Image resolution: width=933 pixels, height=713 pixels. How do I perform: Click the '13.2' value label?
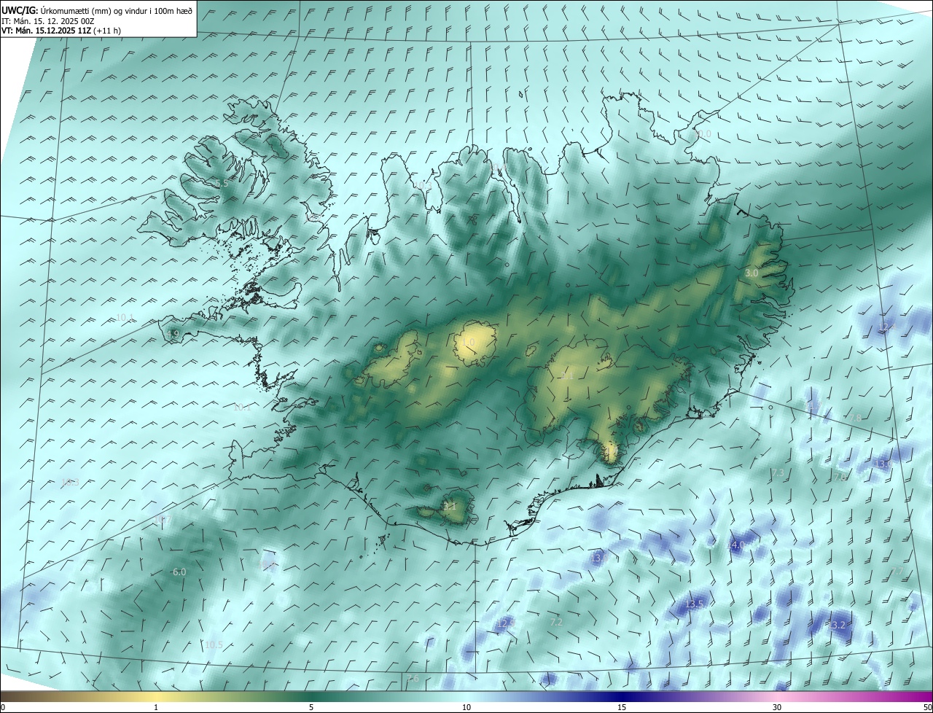tap(836, 626)
